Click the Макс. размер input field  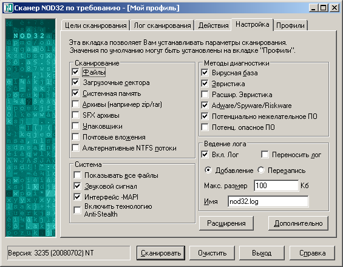point(276,186)
